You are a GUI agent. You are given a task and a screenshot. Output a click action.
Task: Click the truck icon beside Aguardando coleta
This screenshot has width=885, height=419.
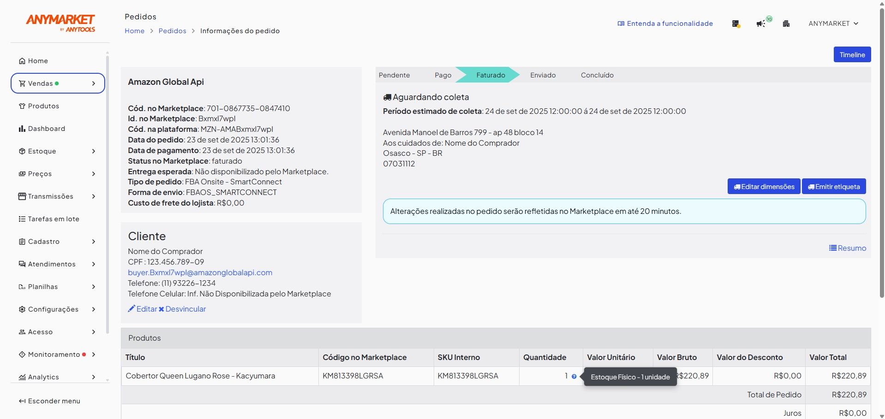(x=387, y=97)
